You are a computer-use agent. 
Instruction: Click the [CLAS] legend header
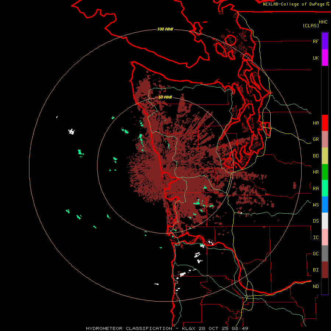[x=311, y=25]
